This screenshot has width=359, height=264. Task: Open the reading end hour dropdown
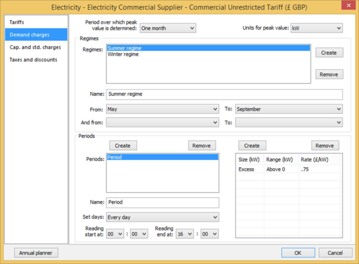point(185,234)
